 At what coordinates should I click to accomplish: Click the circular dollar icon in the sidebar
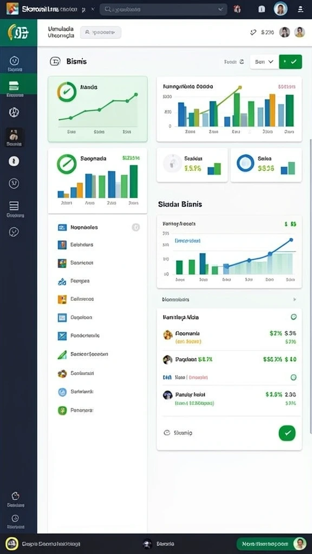click(x=14, y=161)
